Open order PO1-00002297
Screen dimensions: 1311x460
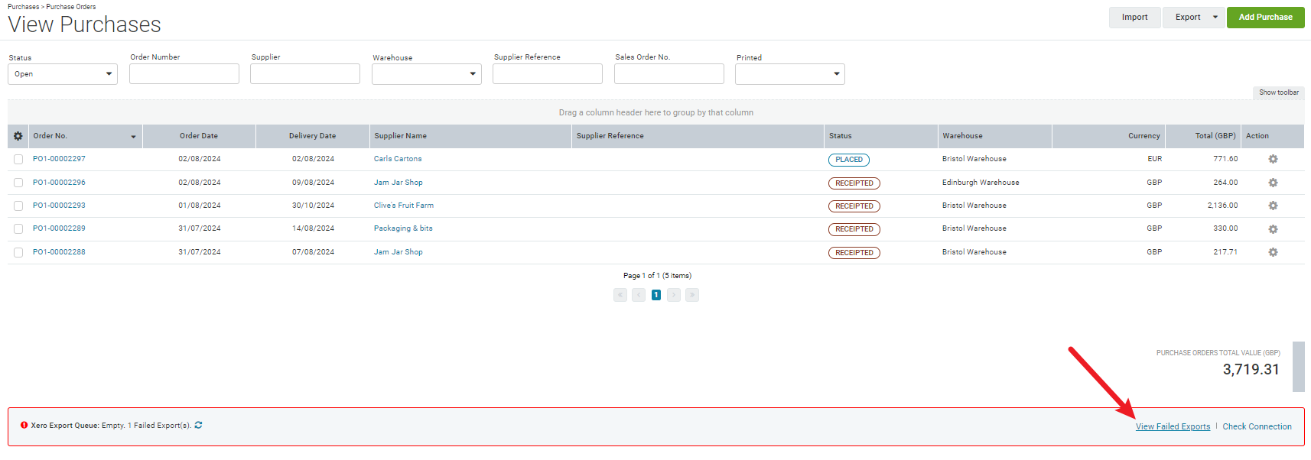click(x=59, y=159)
